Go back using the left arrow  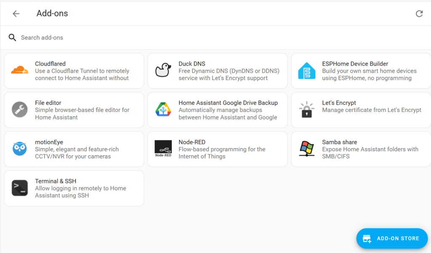[x=16, y=13]
